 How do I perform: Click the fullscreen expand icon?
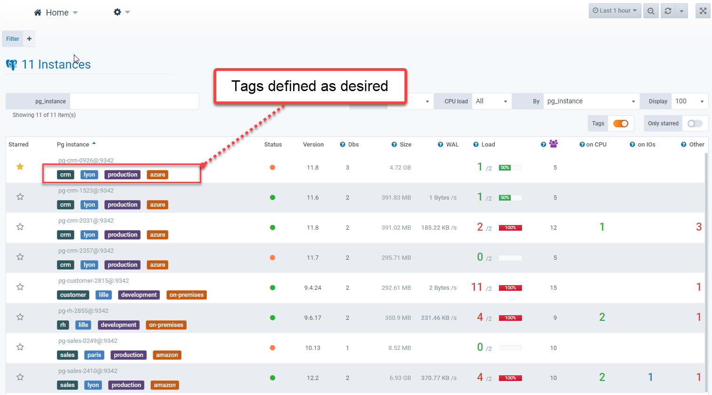click(703, 11)
